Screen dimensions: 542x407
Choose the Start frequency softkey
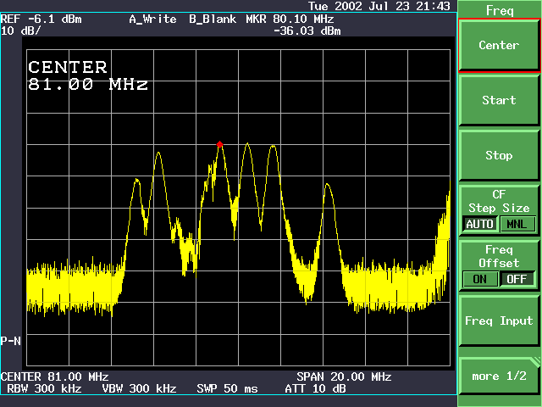499,100
